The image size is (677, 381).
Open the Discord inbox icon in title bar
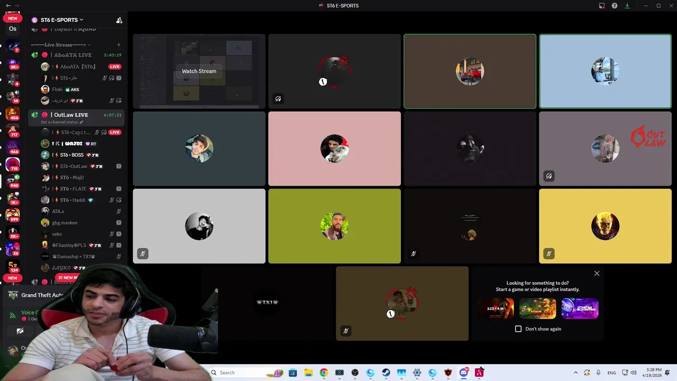point(602,6)
